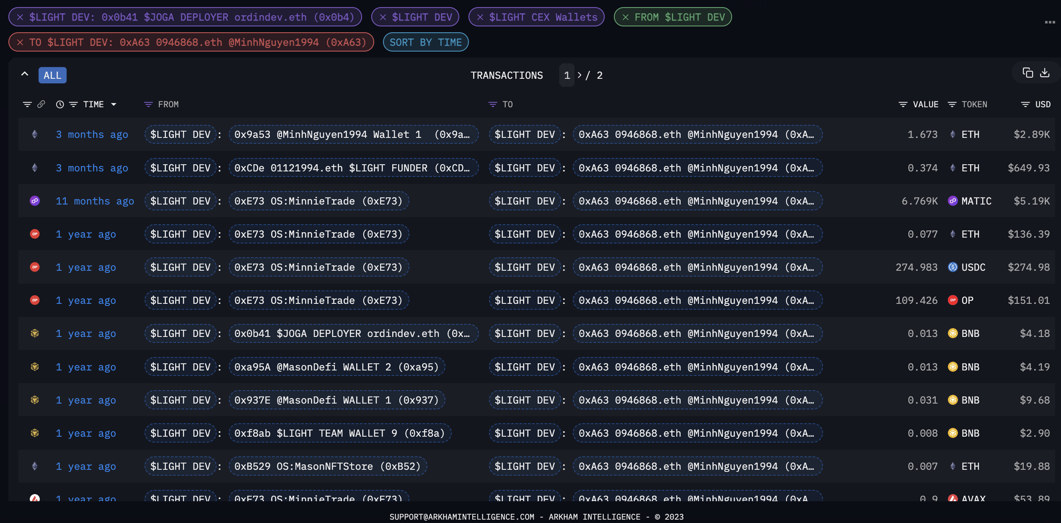Open the chain filter icon in header
Viewport: 1061px width, 523px height.
(27, 104)
